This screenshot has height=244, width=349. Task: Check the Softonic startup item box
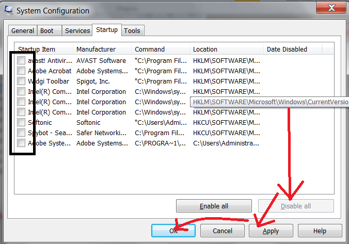point(21,122)
